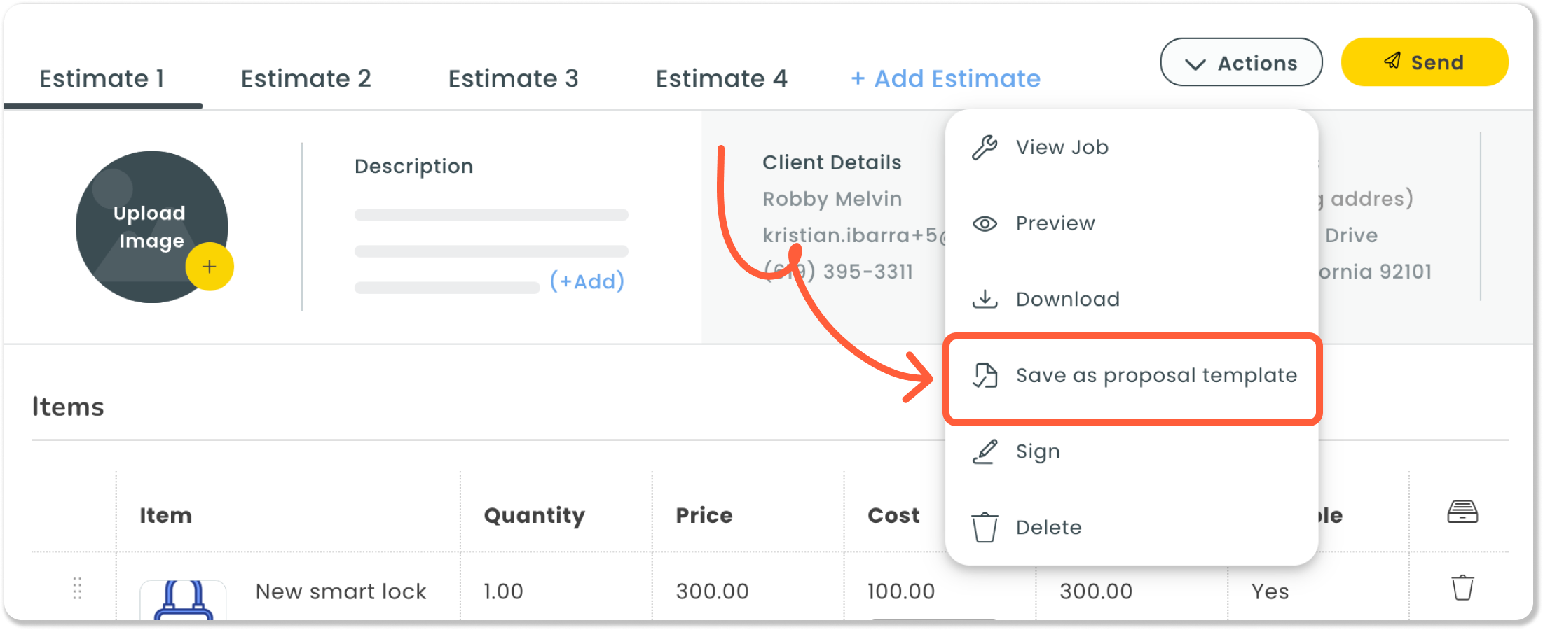Switch to the Estimate 2 tab
1543x630 pixels.
(306, 78)
